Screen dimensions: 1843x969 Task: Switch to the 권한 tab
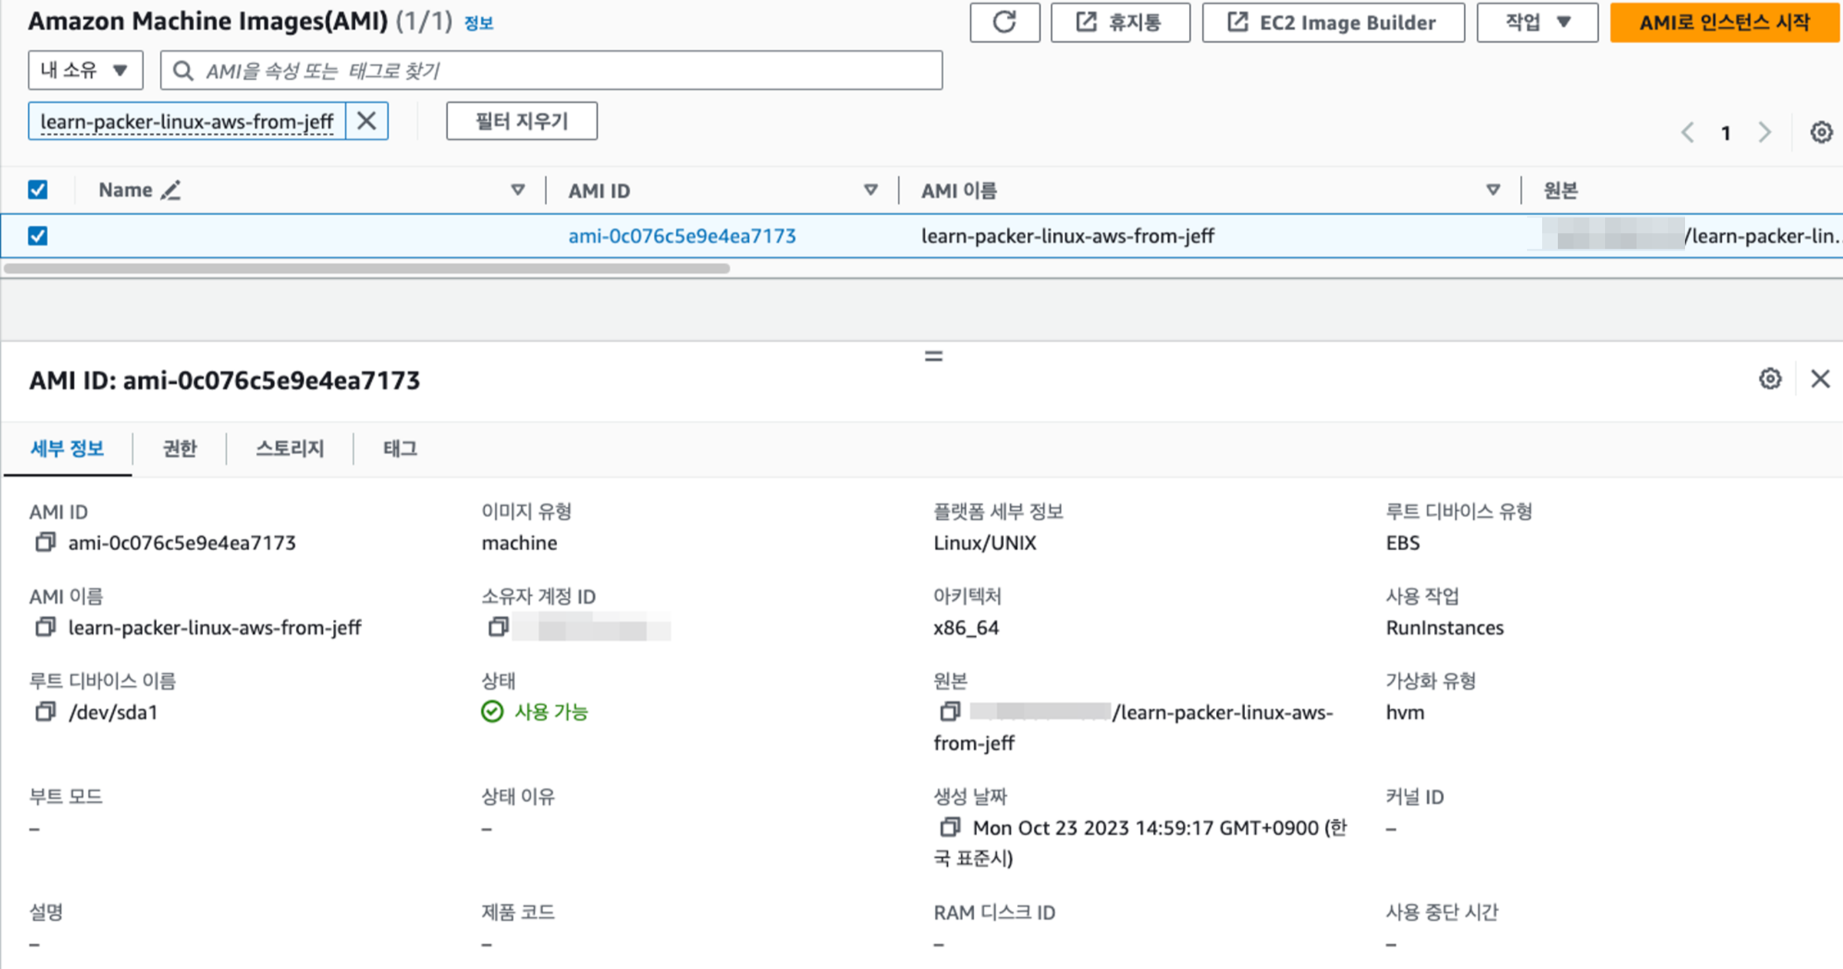click(179, 449)
